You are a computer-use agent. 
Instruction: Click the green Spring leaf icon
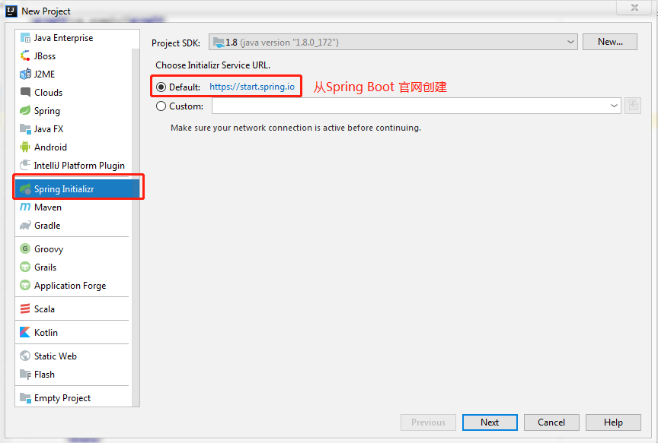coord(25,110)
